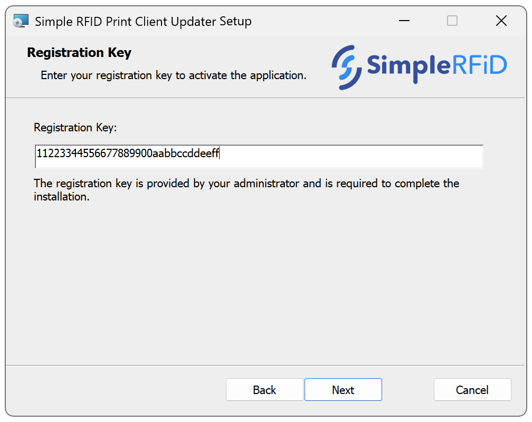This screenshot has width=532, height=422.
Task: Click the window title "Simple RFID Print Client"
Action: click(142, 22)
